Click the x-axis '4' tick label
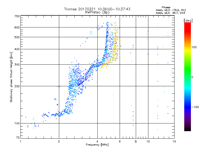Screen dimensions: 205x154 click(97, 141)
